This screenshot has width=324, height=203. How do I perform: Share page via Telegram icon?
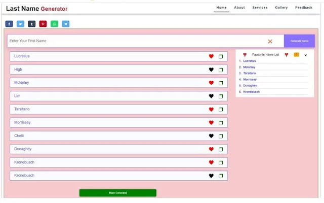pos(66,24)
